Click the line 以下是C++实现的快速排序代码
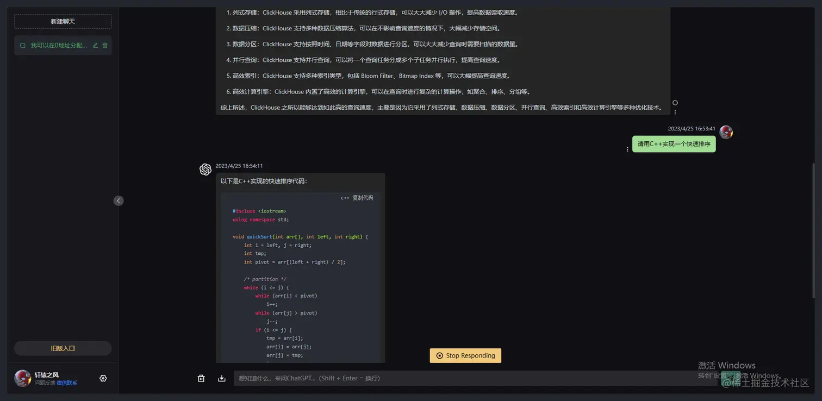This screenshot has height=401, width=822. pyautogui.click(x=264, y=181)
